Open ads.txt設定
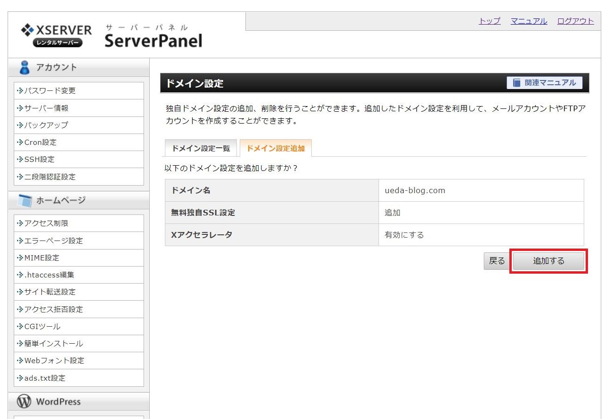Screen dimensions: 615x419 click(79, 378)
